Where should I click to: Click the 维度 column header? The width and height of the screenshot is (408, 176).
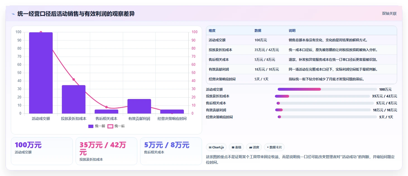click(212, 31)
